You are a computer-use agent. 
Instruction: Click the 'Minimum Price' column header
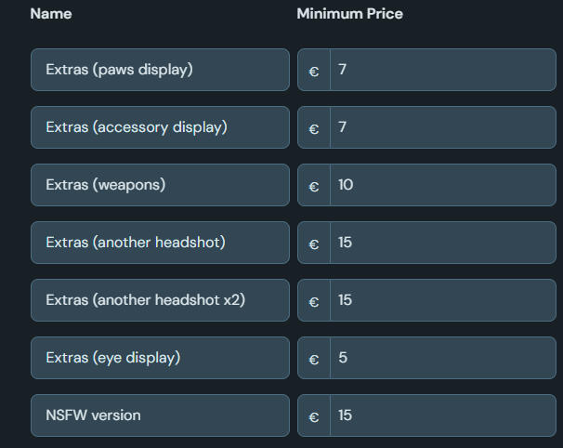click(x=349, y=14)
